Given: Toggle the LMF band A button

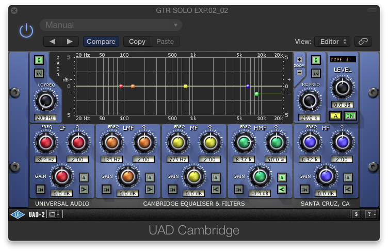Looking at the screenshot, I should tap(150, 178).
